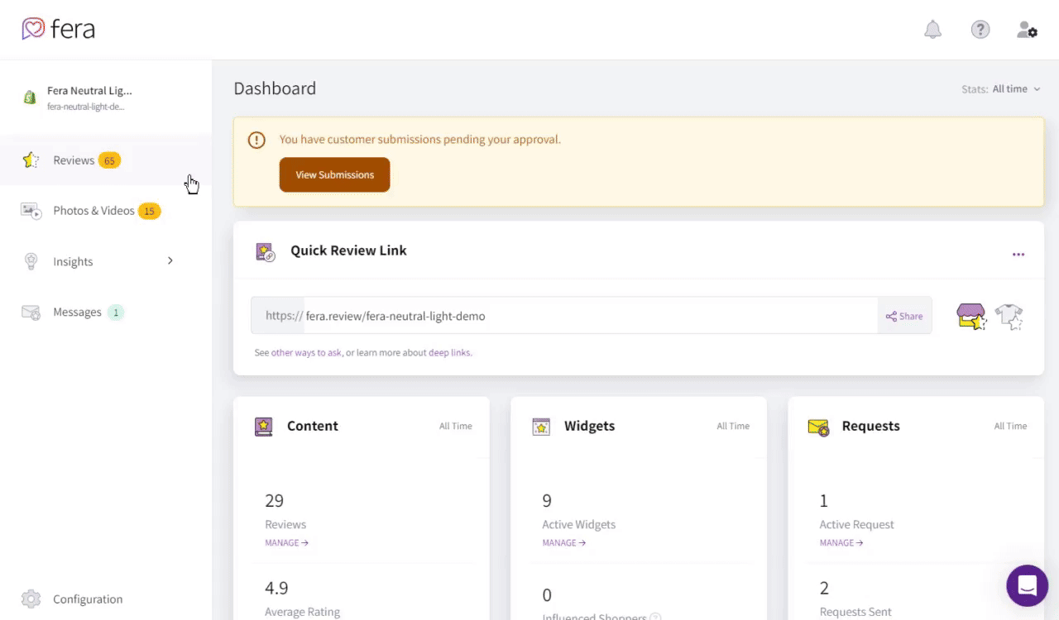Click the Fera logo

click(x=59, y=30)
